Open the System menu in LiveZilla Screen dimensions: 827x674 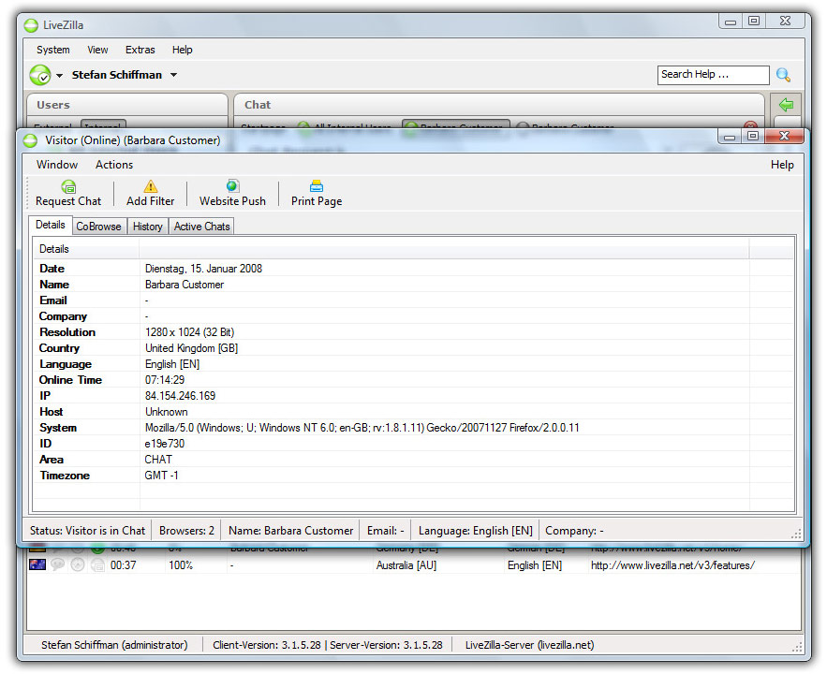coord(52,50)
